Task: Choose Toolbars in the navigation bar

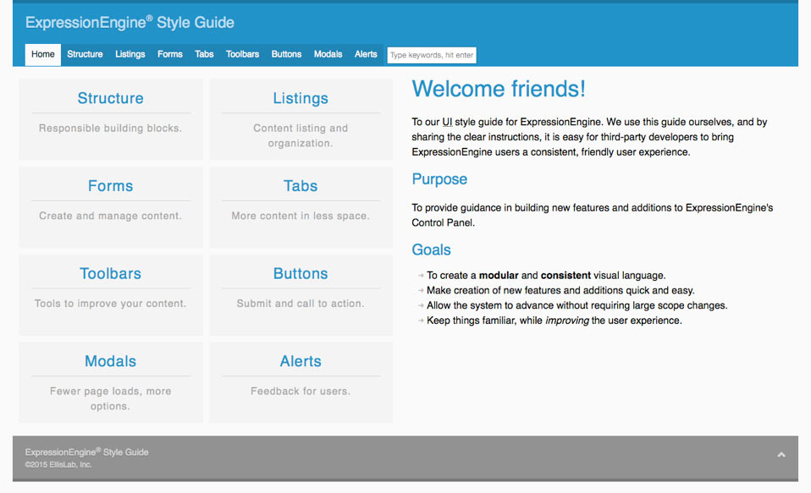Action: [x=243, y=54]
